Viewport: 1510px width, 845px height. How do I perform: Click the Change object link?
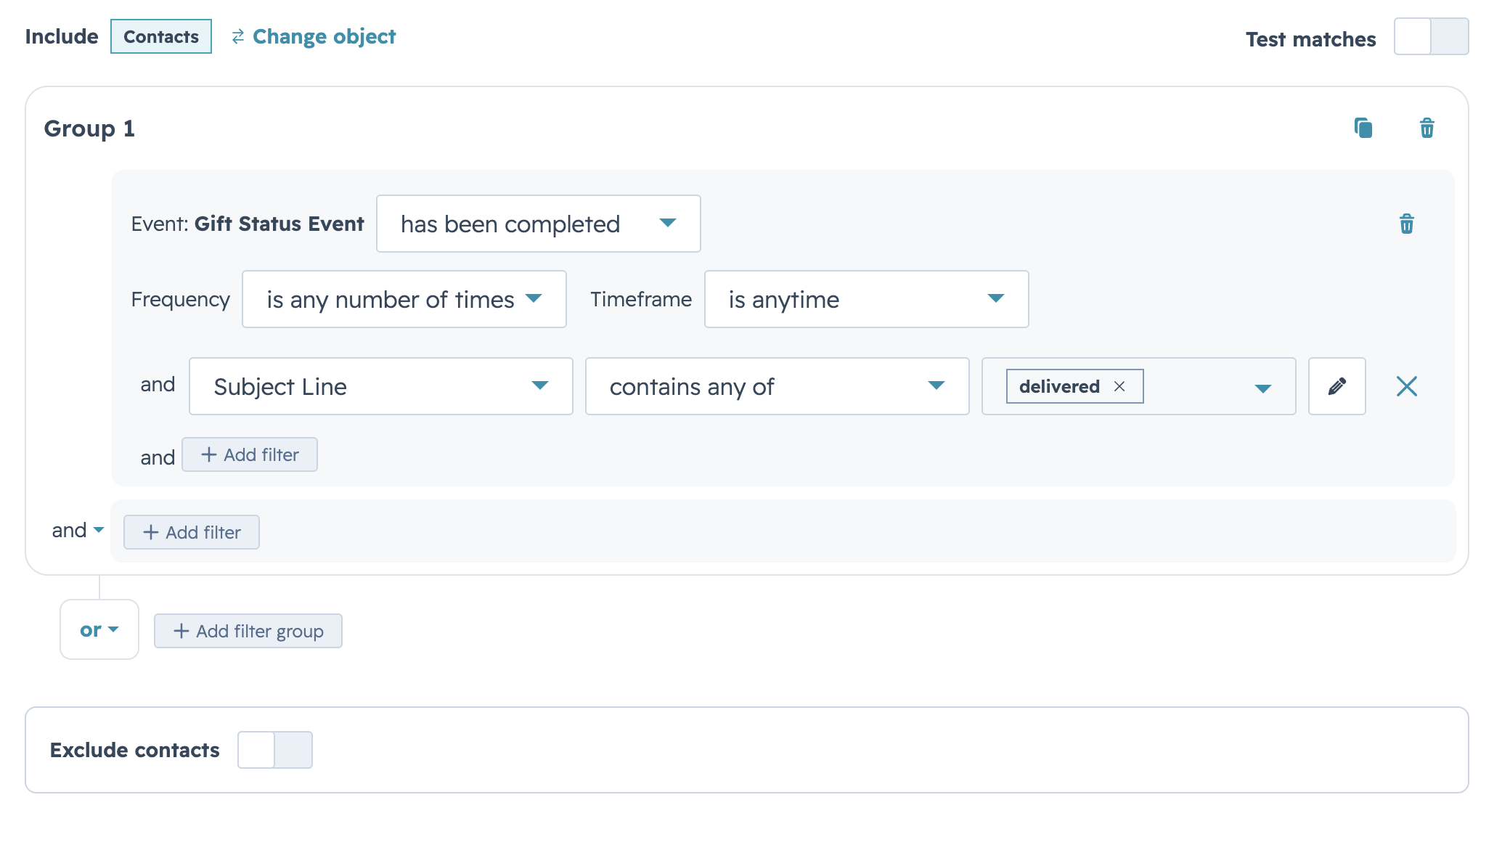(x=324, y=36)
